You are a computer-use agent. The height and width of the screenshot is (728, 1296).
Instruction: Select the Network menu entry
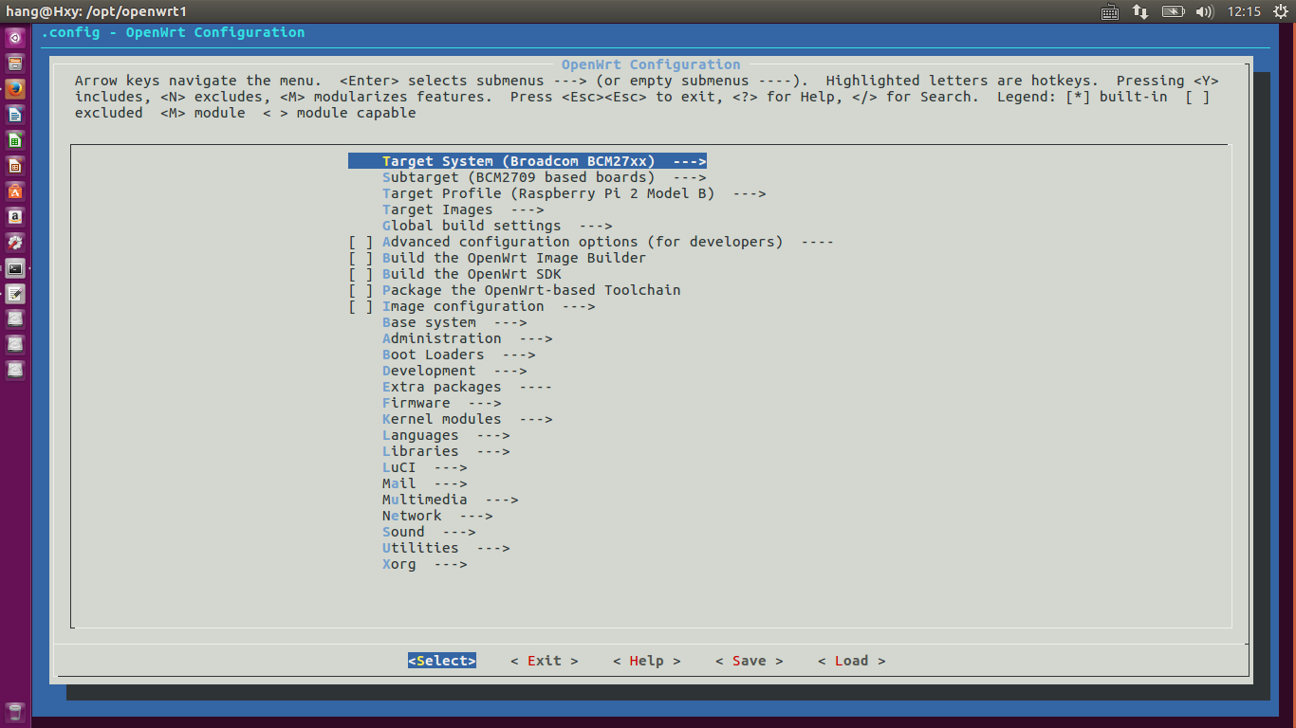pyautogui.click(x=437, y=516)
